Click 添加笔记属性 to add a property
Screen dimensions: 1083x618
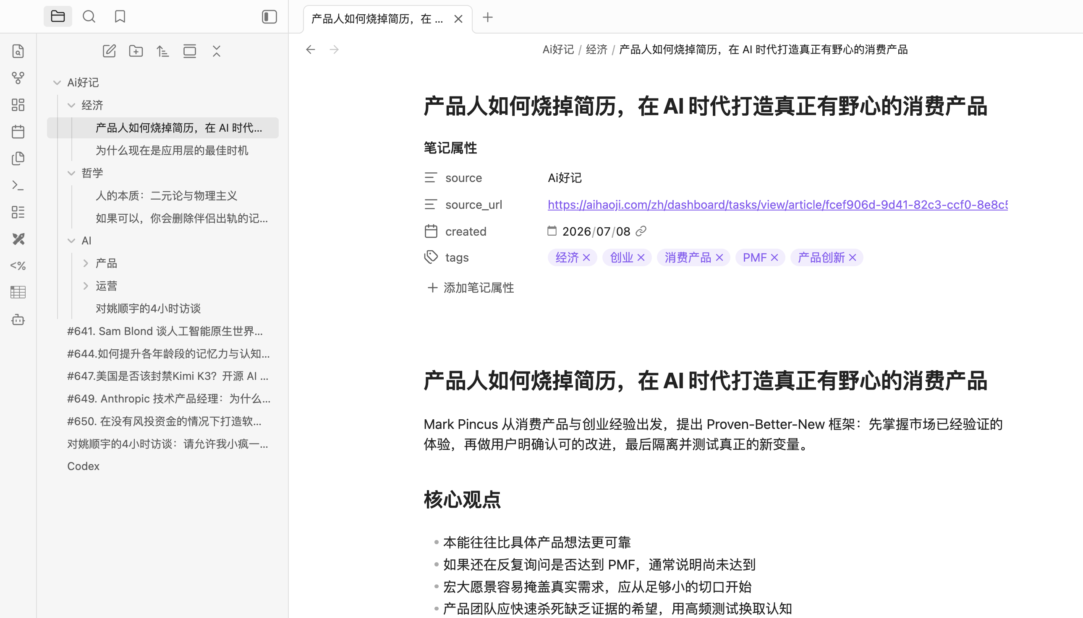click(x=471, y=288)
